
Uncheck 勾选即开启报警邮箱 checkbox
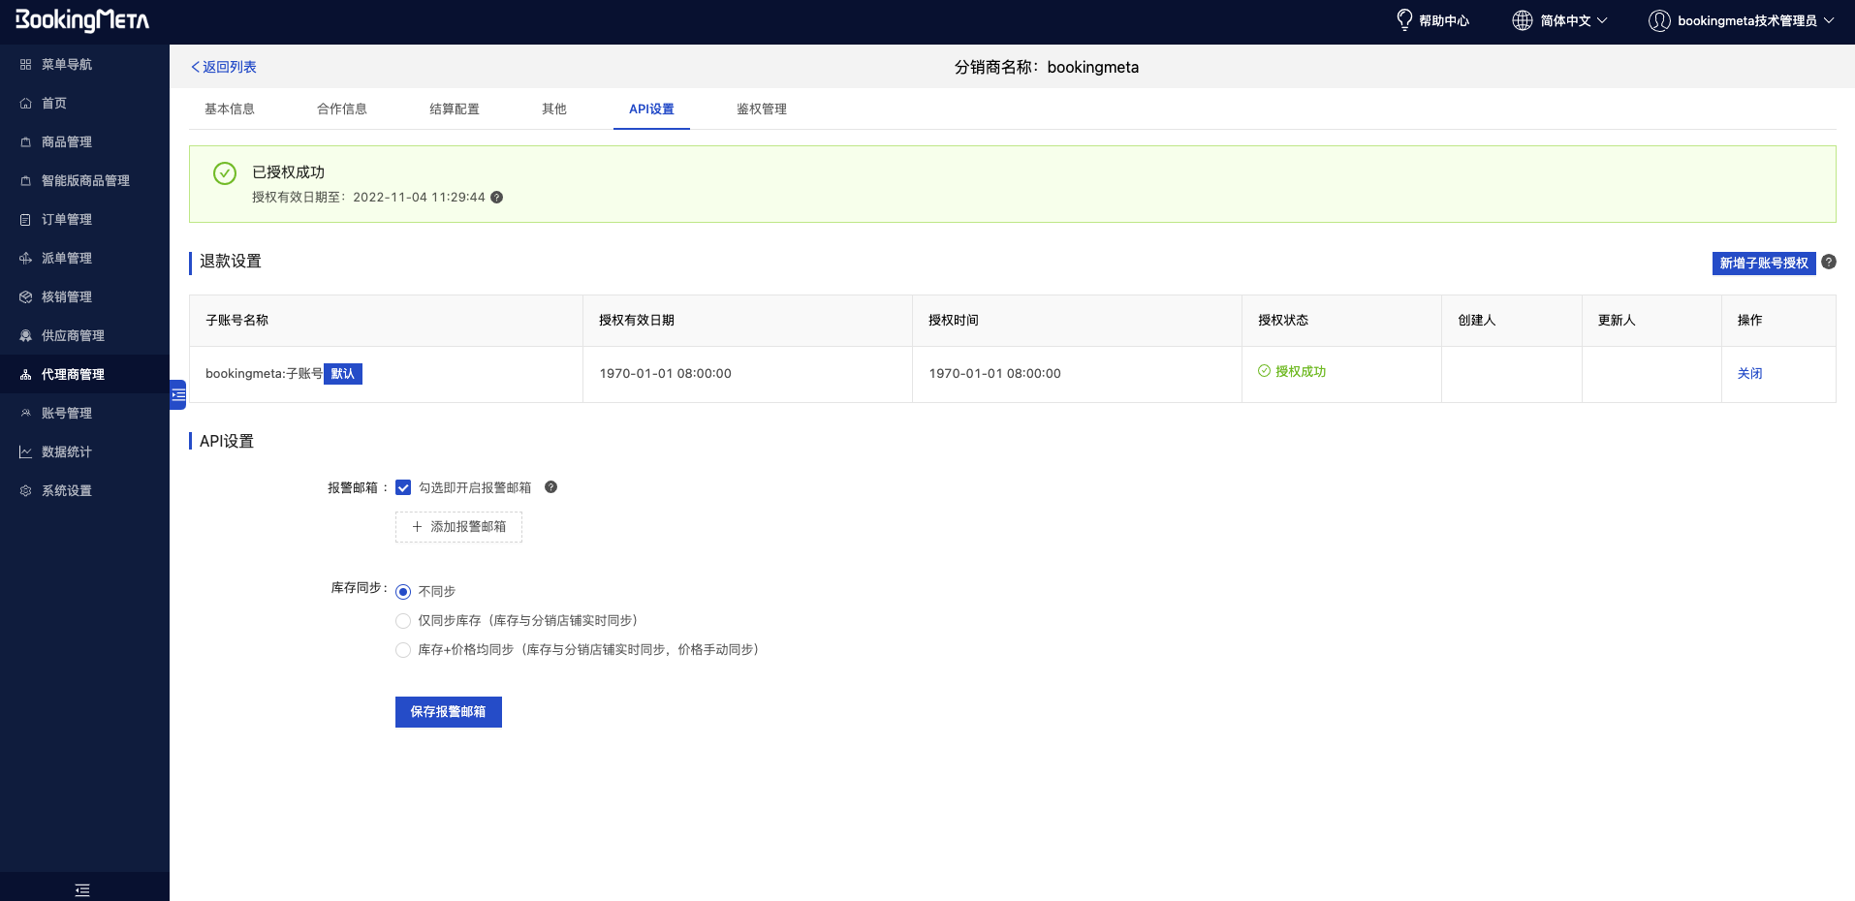[403, 487]
